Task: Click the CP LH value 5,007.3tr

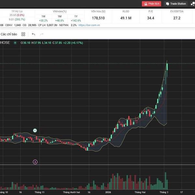Action: 52,25
